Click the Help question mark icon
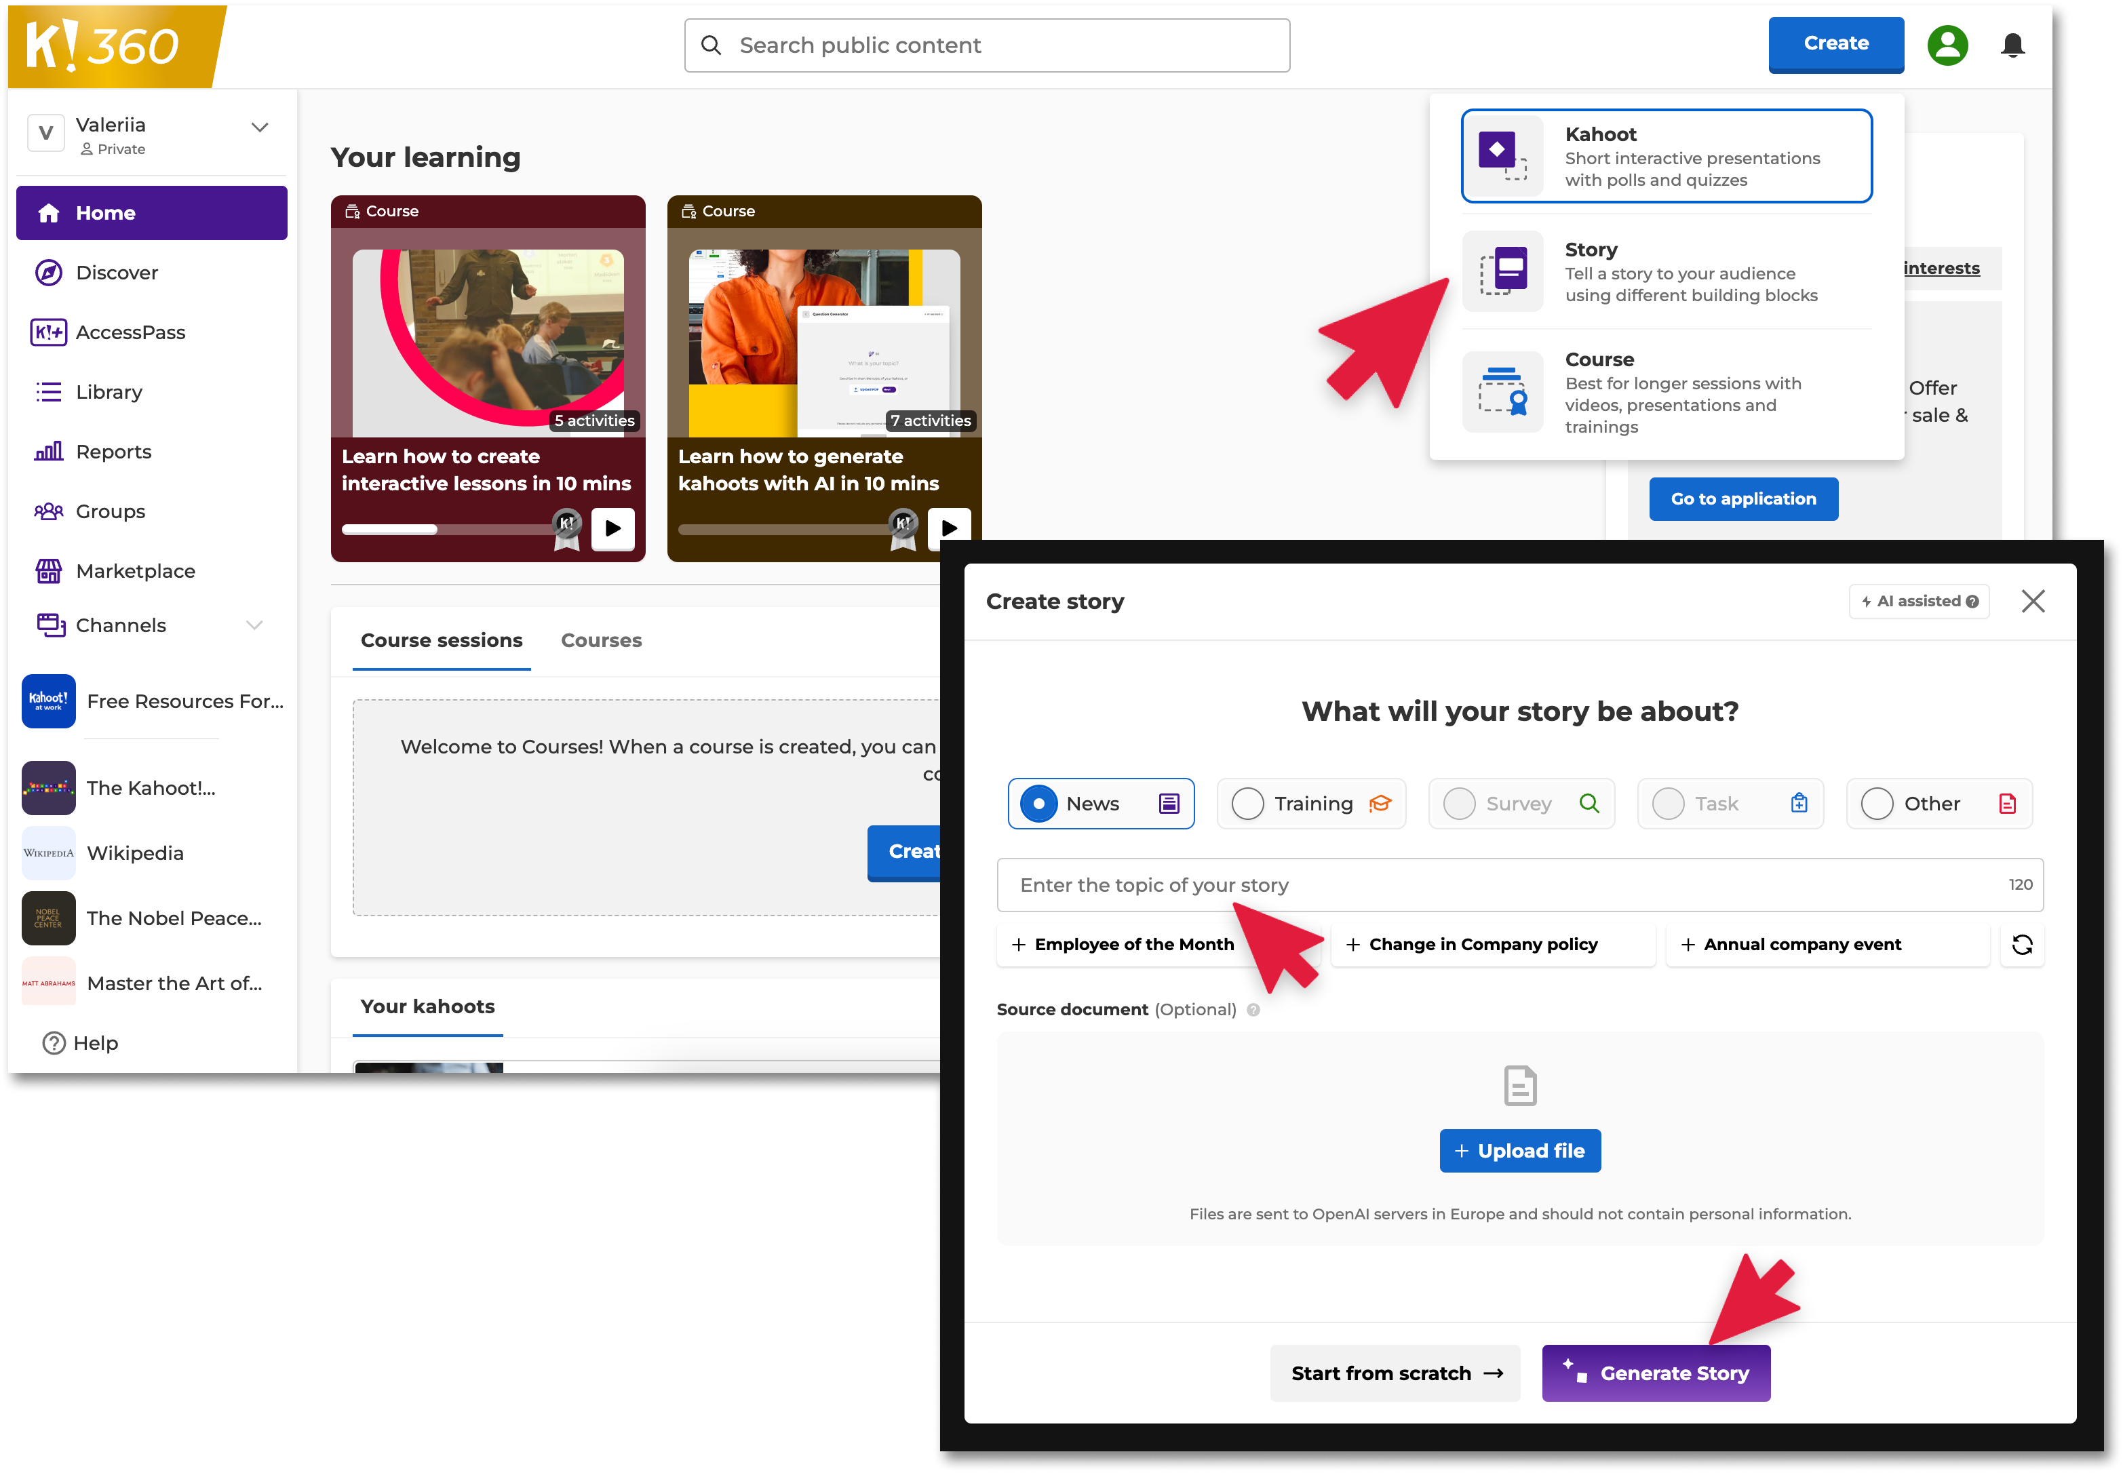This screenshot has height=1473, width=2123. [54, 1043]
